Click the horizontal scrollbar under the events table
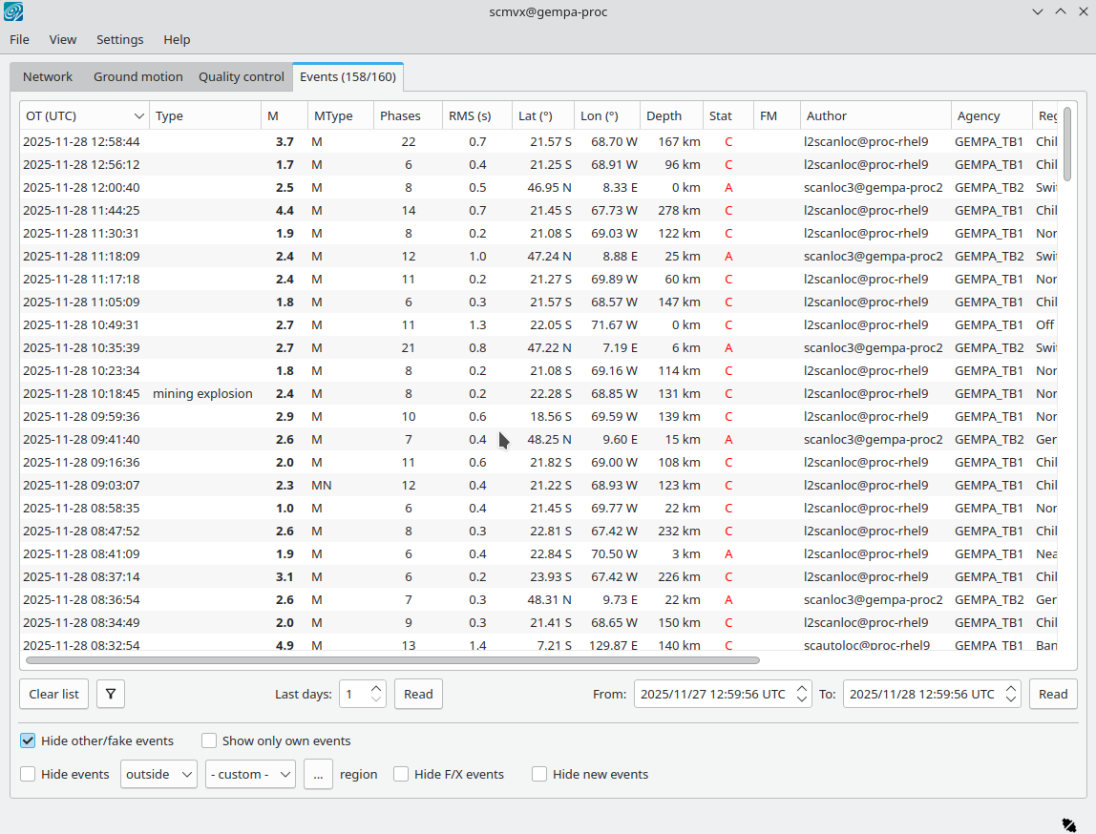This screenshot has width=1096, height=834. click(391, 659)
